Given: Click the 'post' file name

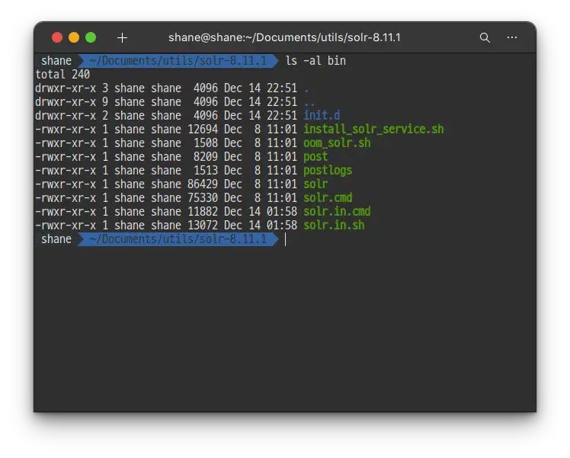Looking at the screenshot, I should coord(315,157).
